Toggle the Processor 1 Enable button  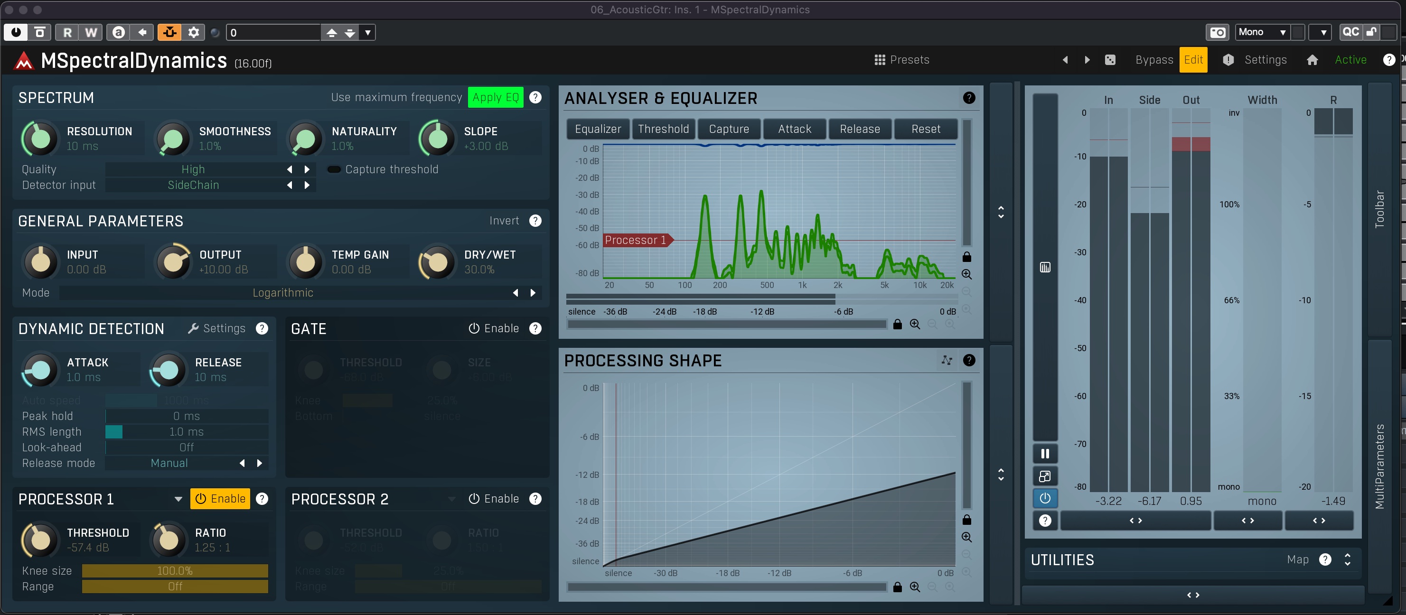(x=220, y=499)
